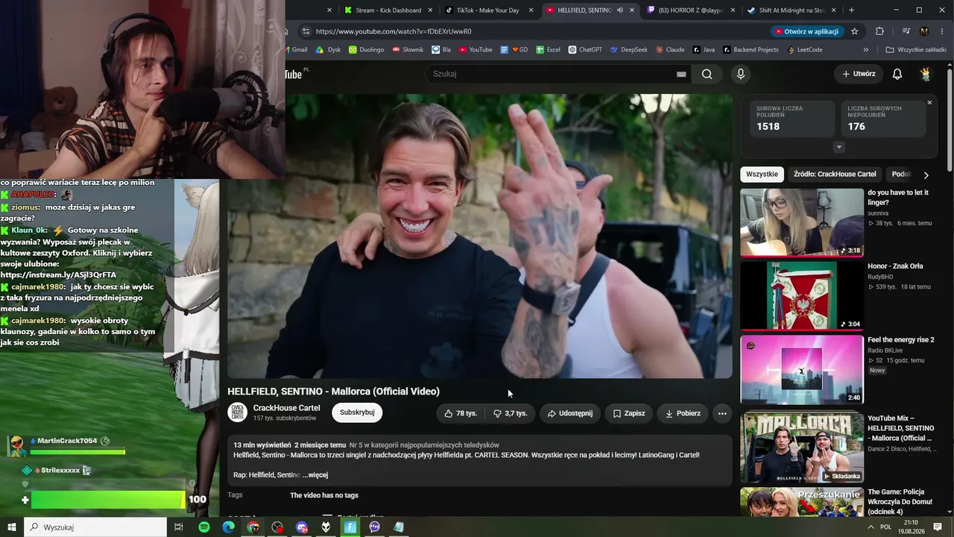Open the YouTube Mix Mallorca playlist thumbnail
954x537 pixels.
[x=802, y=447]
